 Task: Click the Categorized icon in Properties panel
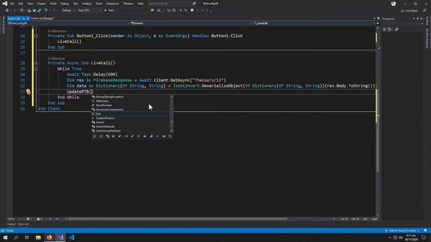(x=385, y=30)
